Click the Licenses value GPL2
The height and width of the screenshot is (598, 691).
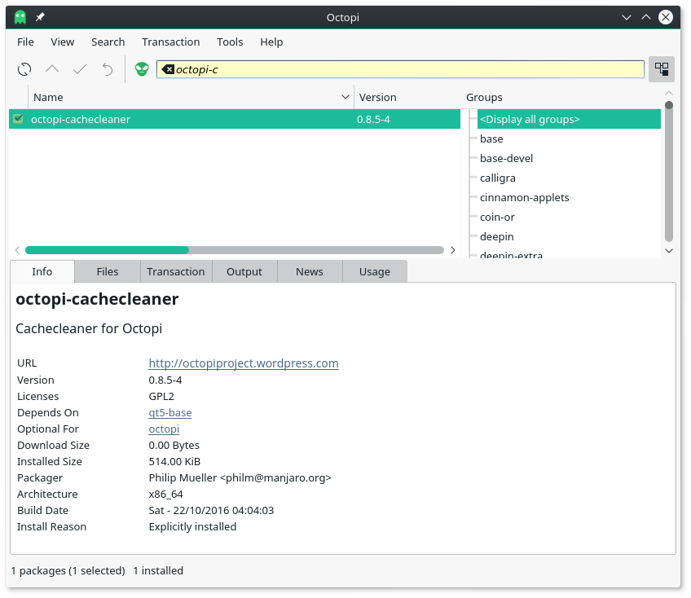(161, 396)
